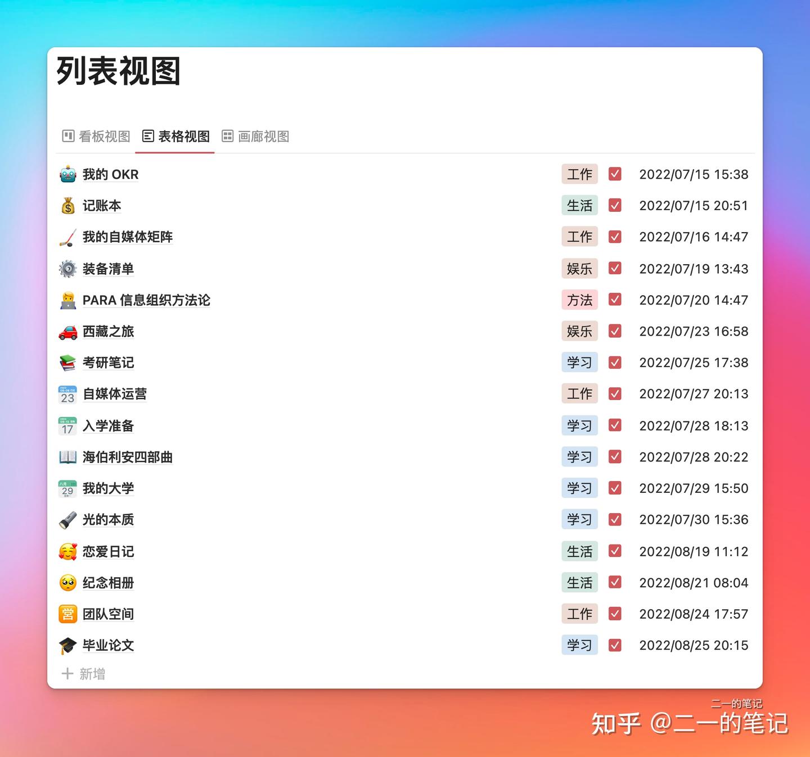Click the flashlight icon for 光的本质

pyautogui.click(x=67, y=520)
